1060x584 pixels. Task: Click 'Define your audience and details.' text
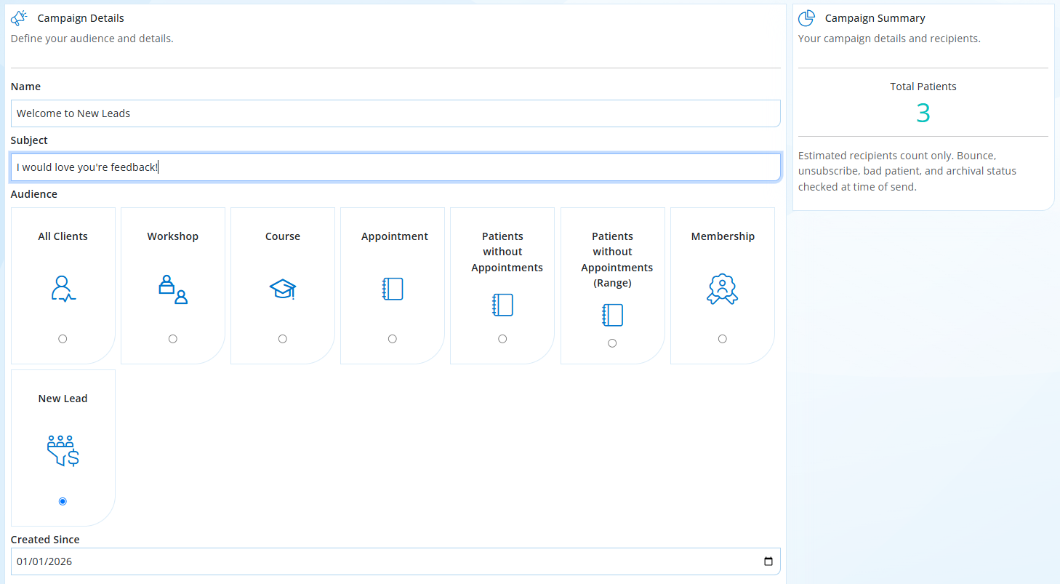pos(92,39)
